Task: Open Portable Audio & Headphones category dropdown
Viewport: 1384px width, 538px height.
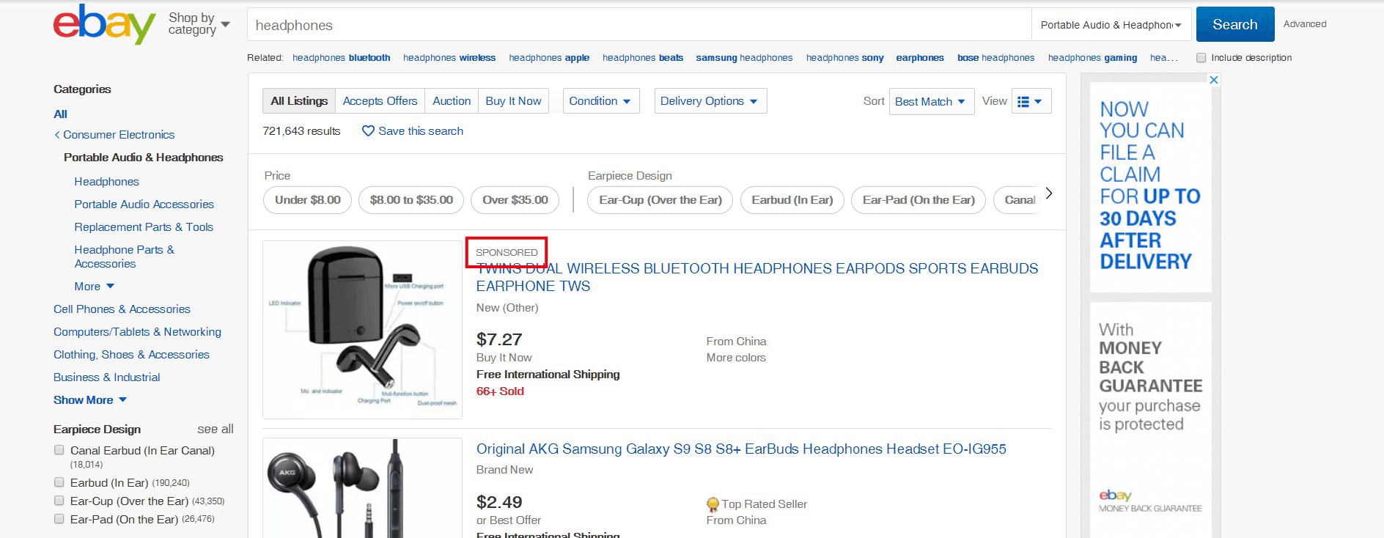Action: [1111, 25]
